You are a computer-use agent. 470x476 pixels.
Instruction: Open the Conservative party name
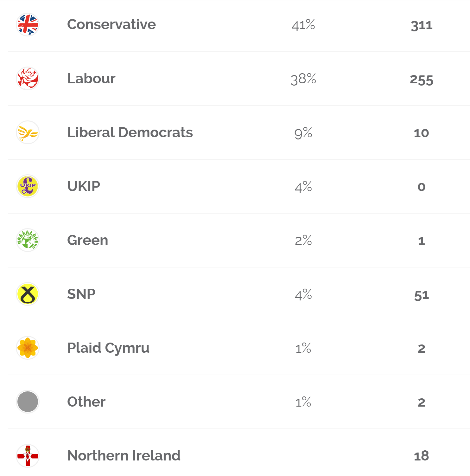[x=111, y=25]
